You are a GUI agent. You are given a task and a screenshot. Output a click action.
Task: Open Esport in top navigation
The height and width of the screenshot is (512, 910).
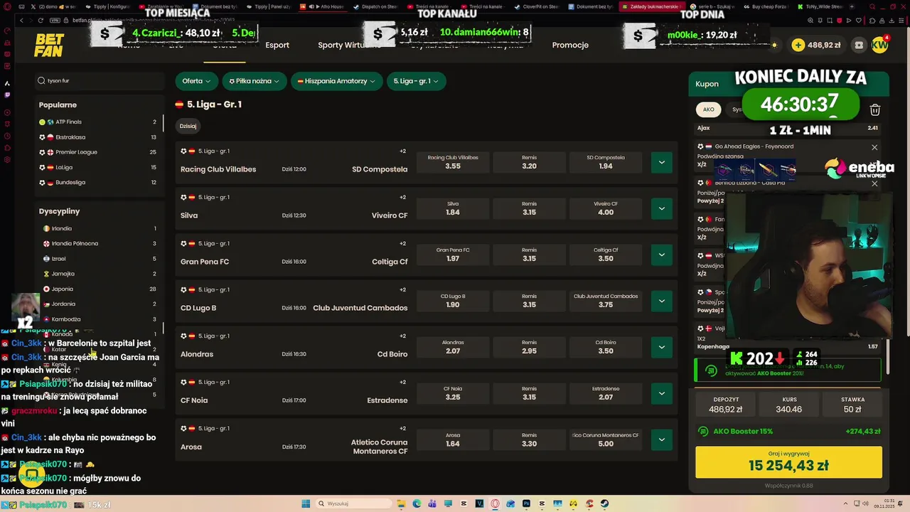277,45
